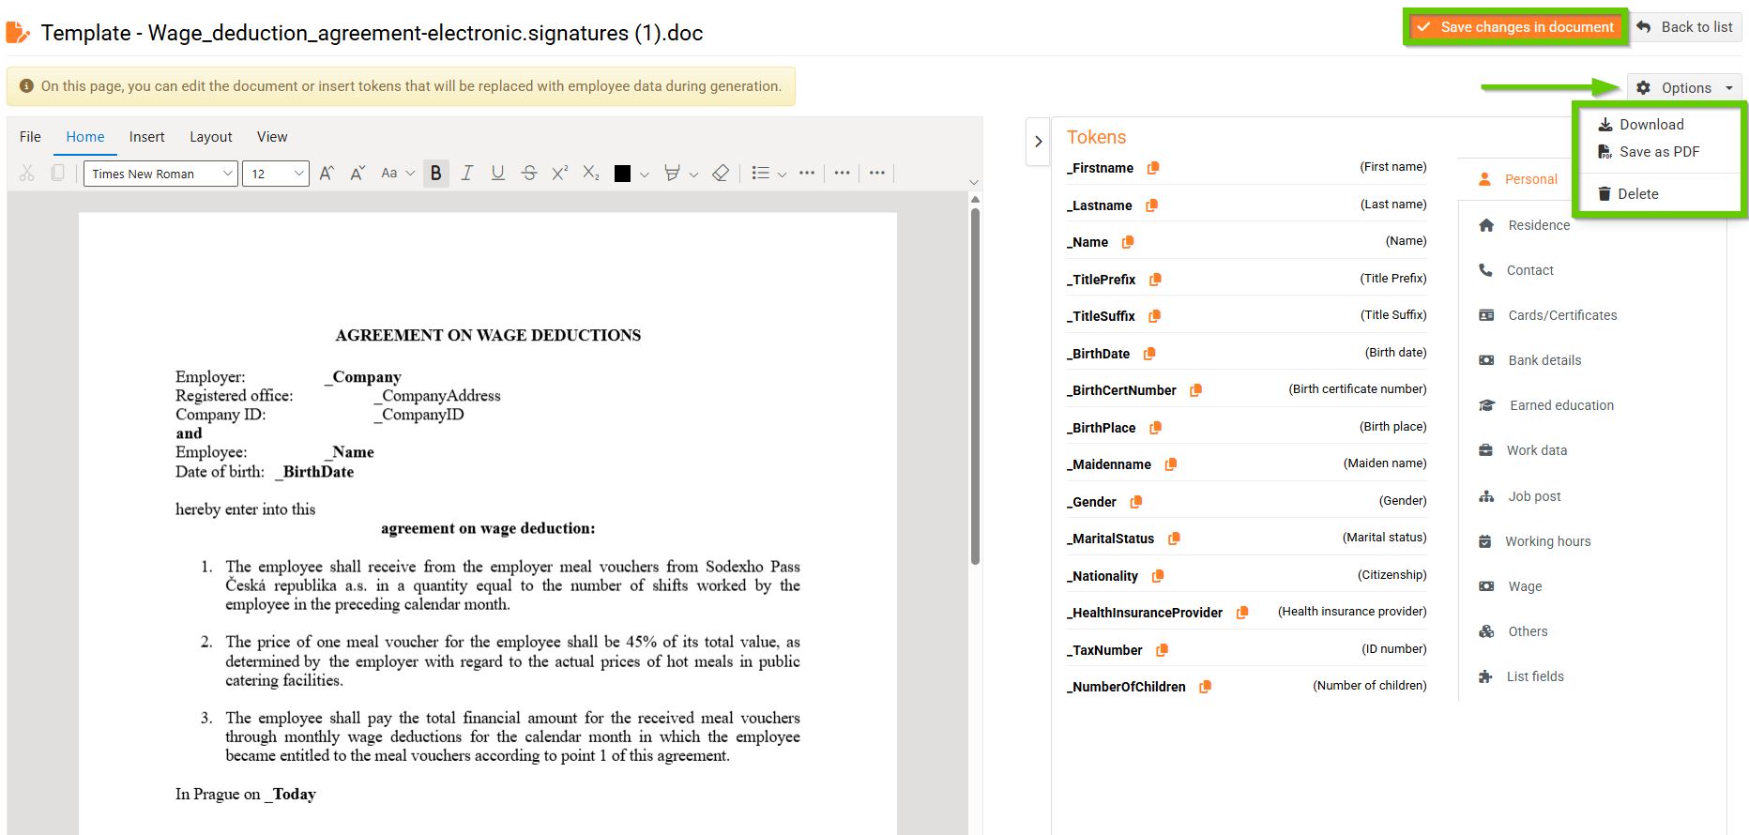Image resolution: width=1749 pixels, height=835 pixels.
Task: Expand the Options dropdown menu
Action: (1685, 88)
